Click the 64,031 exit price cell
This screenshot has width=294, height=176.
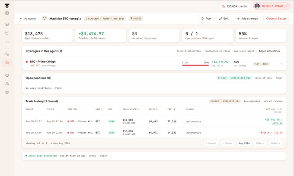click(172, 133)
